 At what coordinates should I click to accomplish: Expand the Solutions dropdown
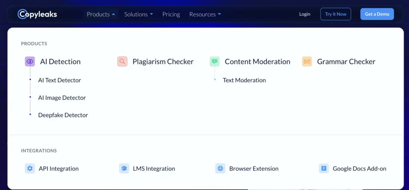pyautogui.click(x=138, y=14)
